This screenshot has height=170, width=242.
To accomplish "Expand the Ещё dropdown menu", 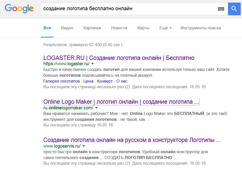I will pos(165,28).
